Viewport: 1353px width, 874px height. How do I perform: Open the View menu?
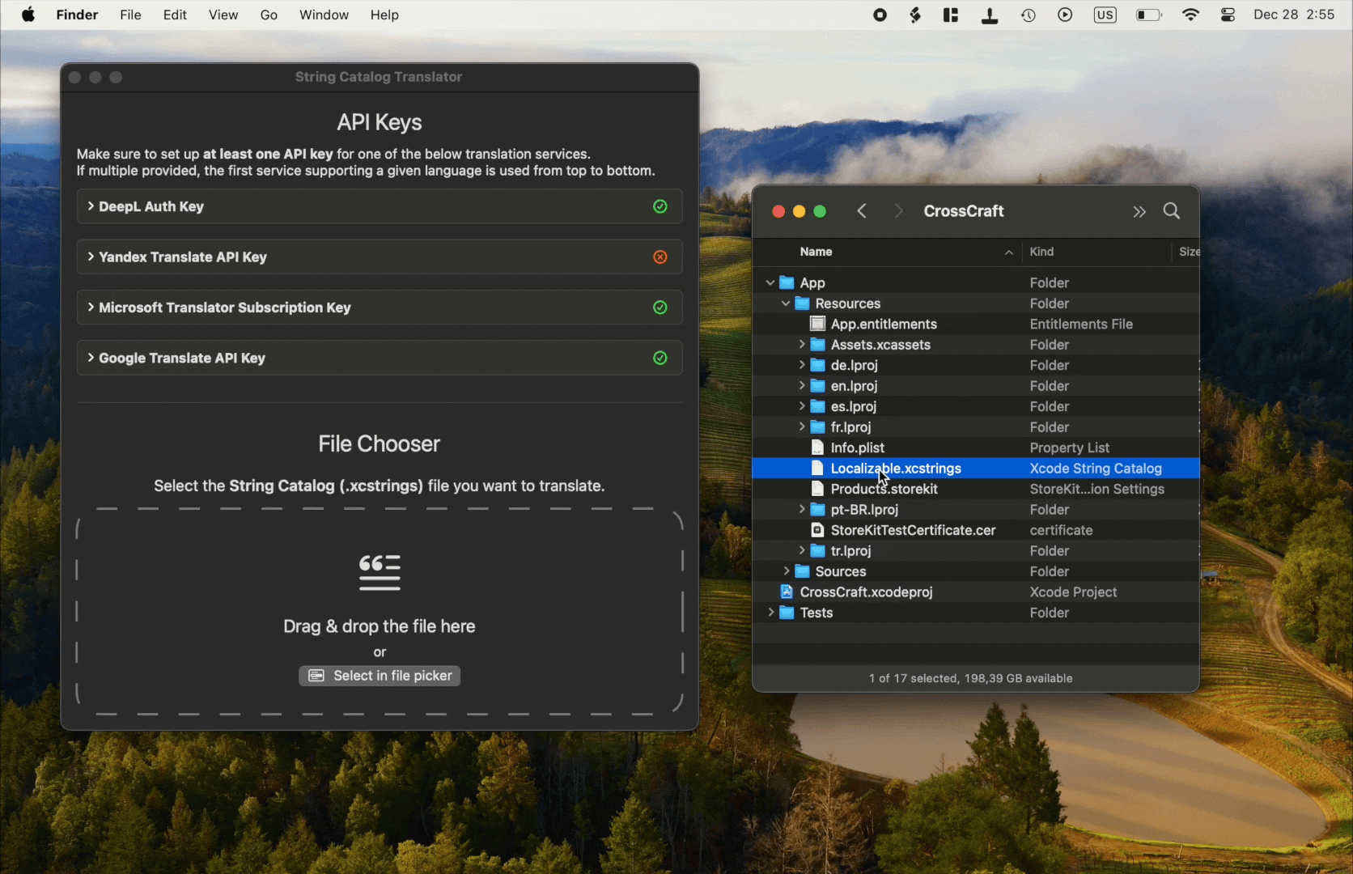point(223,15)
